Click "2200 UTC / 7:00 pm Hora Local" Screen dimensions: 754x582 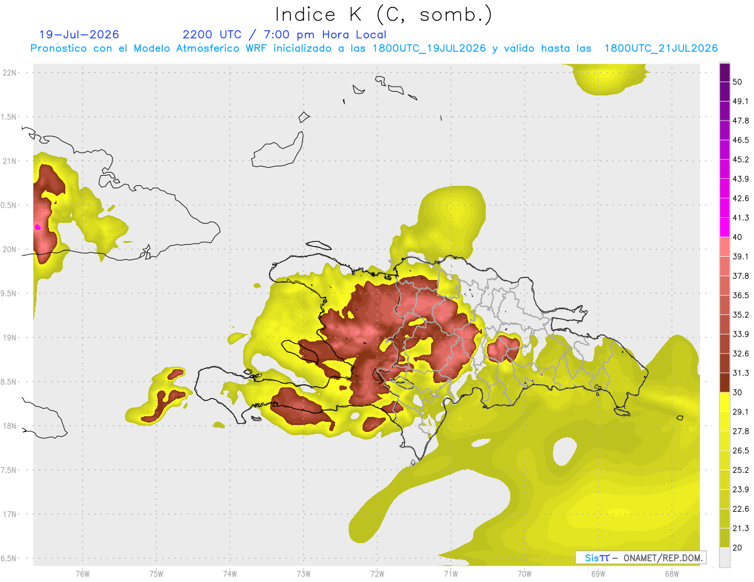[285, 35]
